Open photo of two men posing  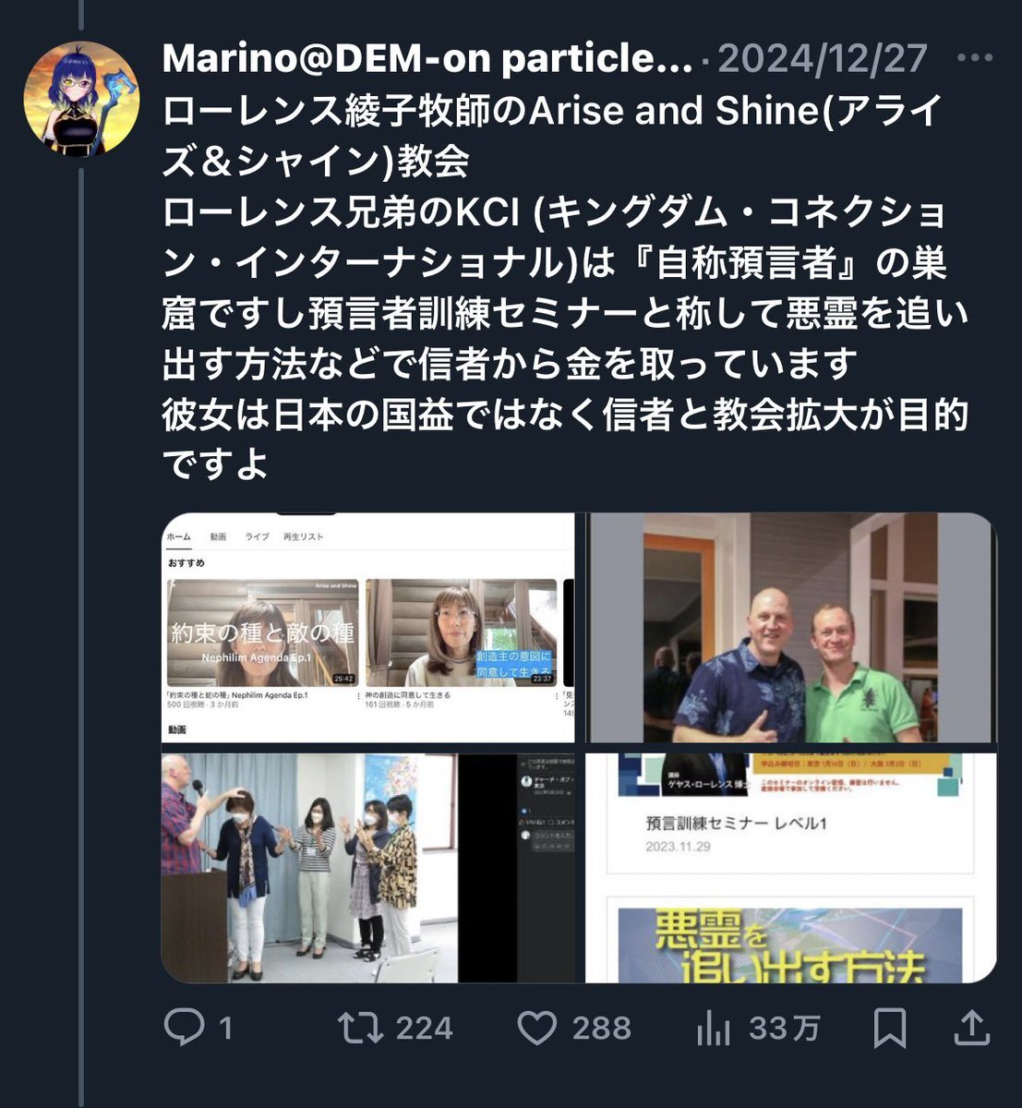(x=793, y=628)
